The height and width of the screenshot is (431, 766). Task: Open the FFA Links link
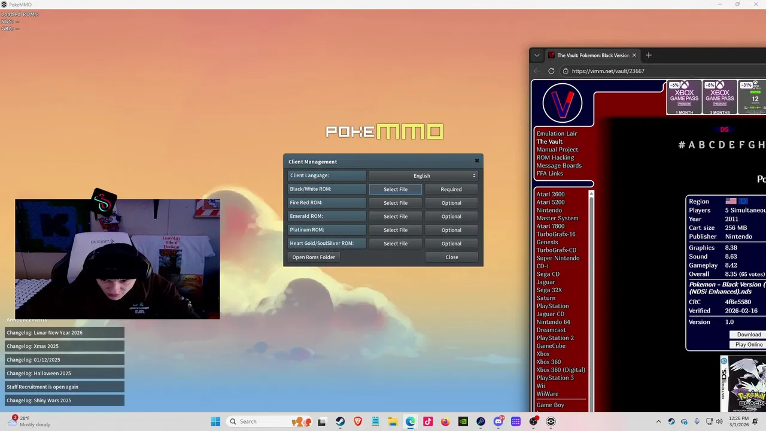549,174
